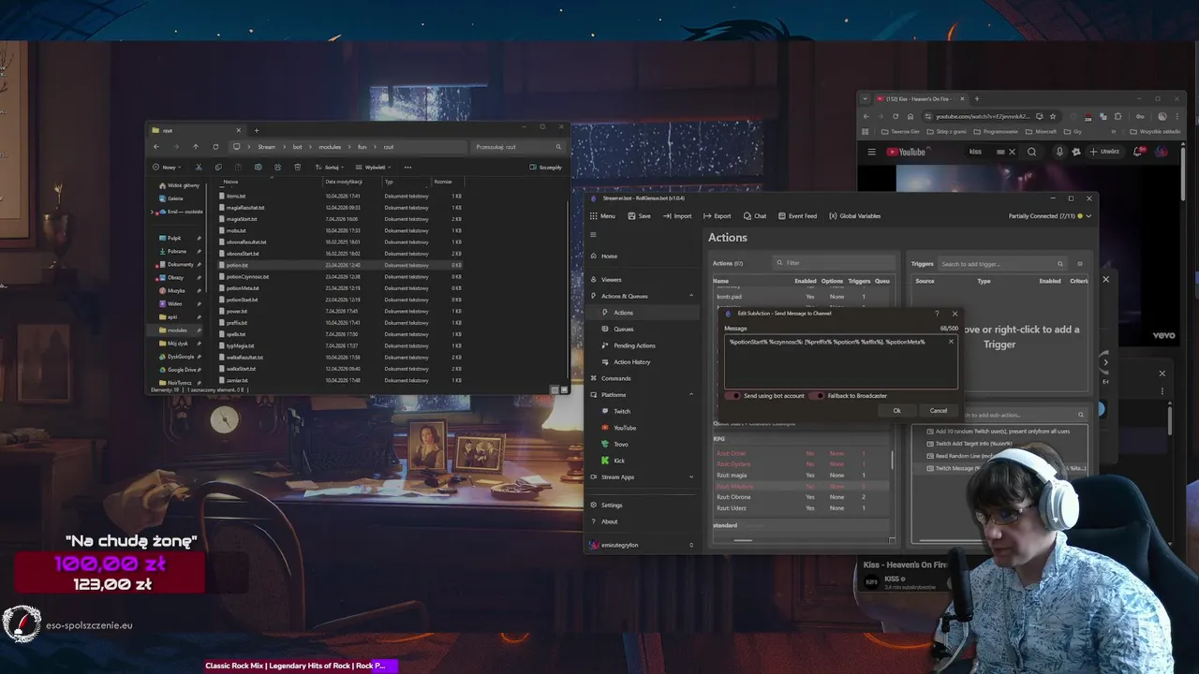Open Event Feed in Streamer.bot
Image resolution: width=1199 pixels, height=674 pixels.
pos(797,216)
